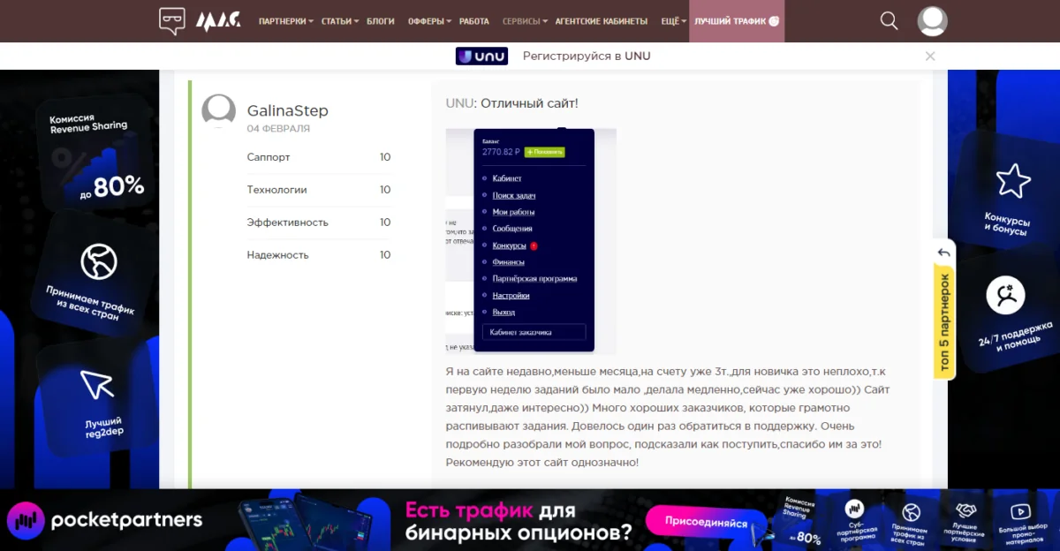Open АГЕНТСКИЕ КАБИНЕТЫ menu item
The width and height of the screenshot is (1060, 551).
click(x=603, y=21)
